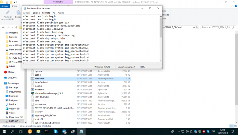Open the Edición menu in Notepad
The width and height of the screenshot is (238, 135).
[36, 13]
